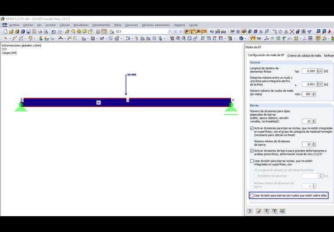The height and width of the screenshot is (232, 334).
Task: Click stepper on max mesh nodes 500 field
Action: click(x=314, y=94)
